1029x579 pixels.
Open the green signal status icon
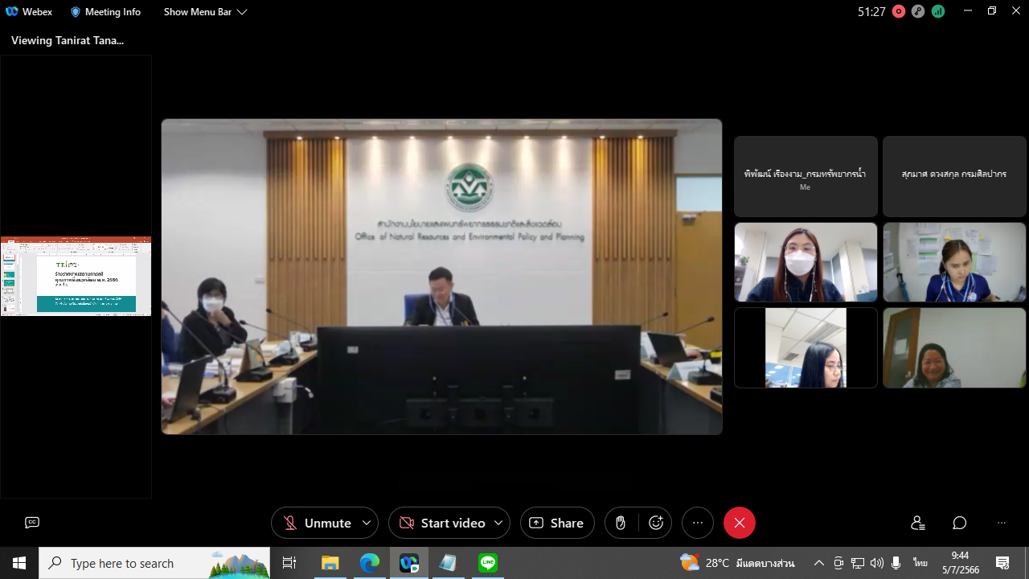tap(938, 11)
